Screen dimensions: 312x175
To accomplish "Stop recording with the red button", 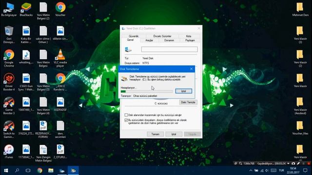I will click(x=309, y=163).
